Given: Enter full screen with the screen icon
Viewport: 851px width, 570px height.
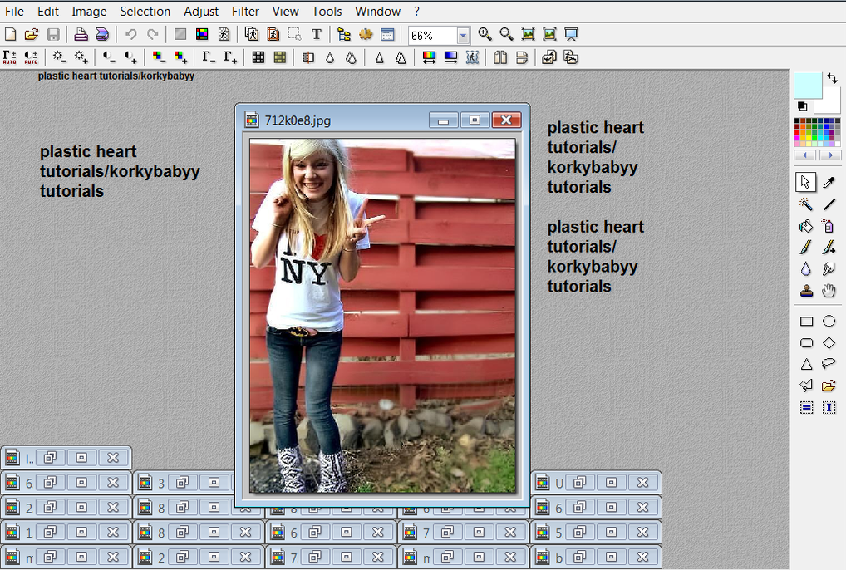Looking at the screenshot, I should pos(571,34).
